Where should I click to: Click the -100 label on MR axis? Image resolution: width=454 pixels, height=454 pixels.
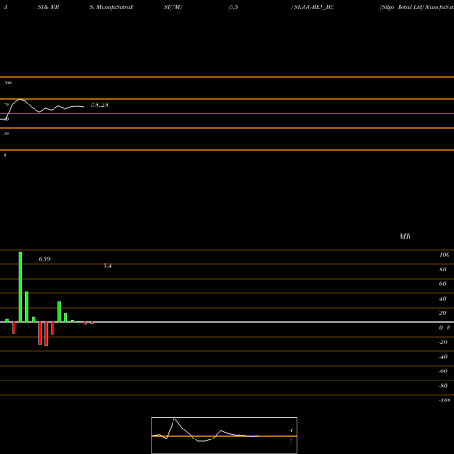click(x=445, y=400)
